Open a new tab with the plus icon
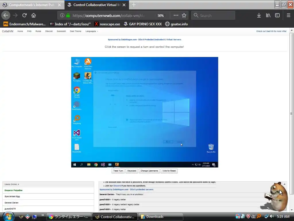294x221 pixels. point(134,5)
